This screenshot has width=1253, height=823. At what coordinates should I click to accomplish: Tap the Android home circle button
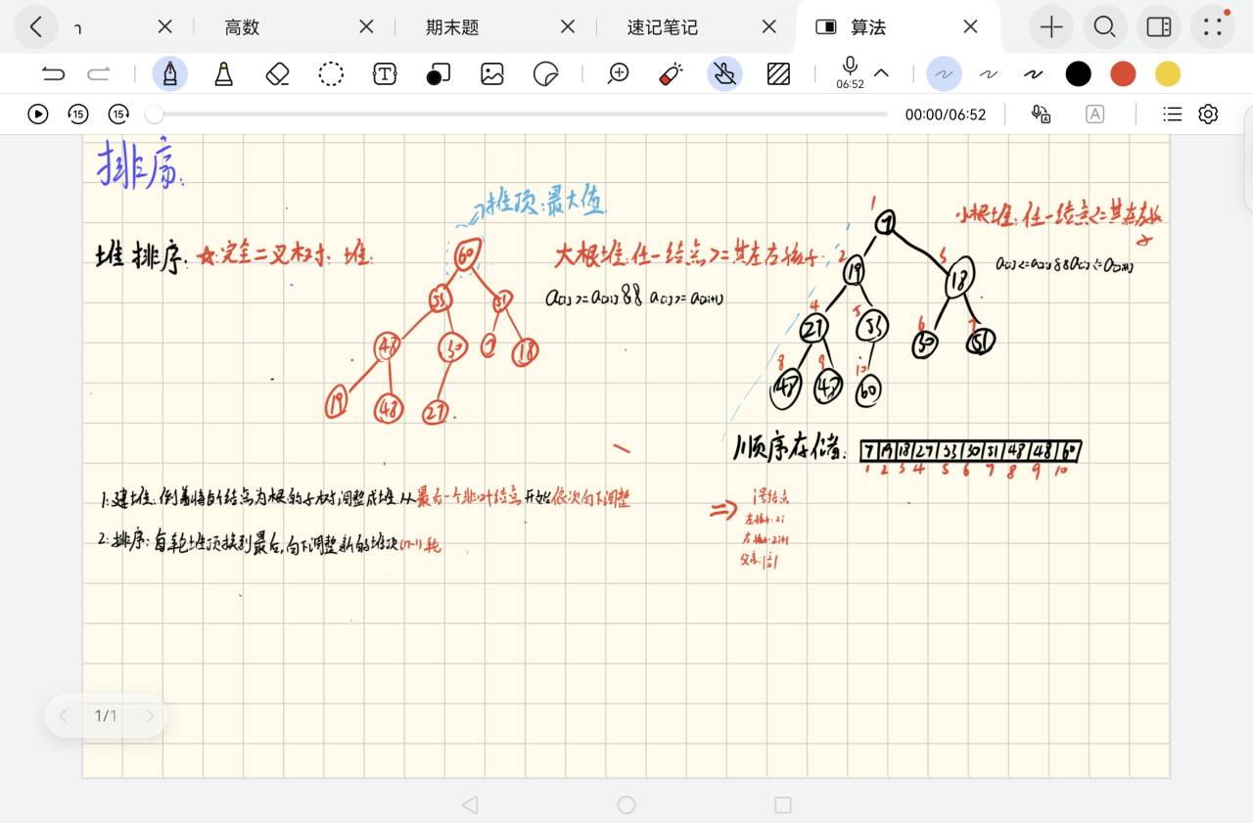click(626, 804)
